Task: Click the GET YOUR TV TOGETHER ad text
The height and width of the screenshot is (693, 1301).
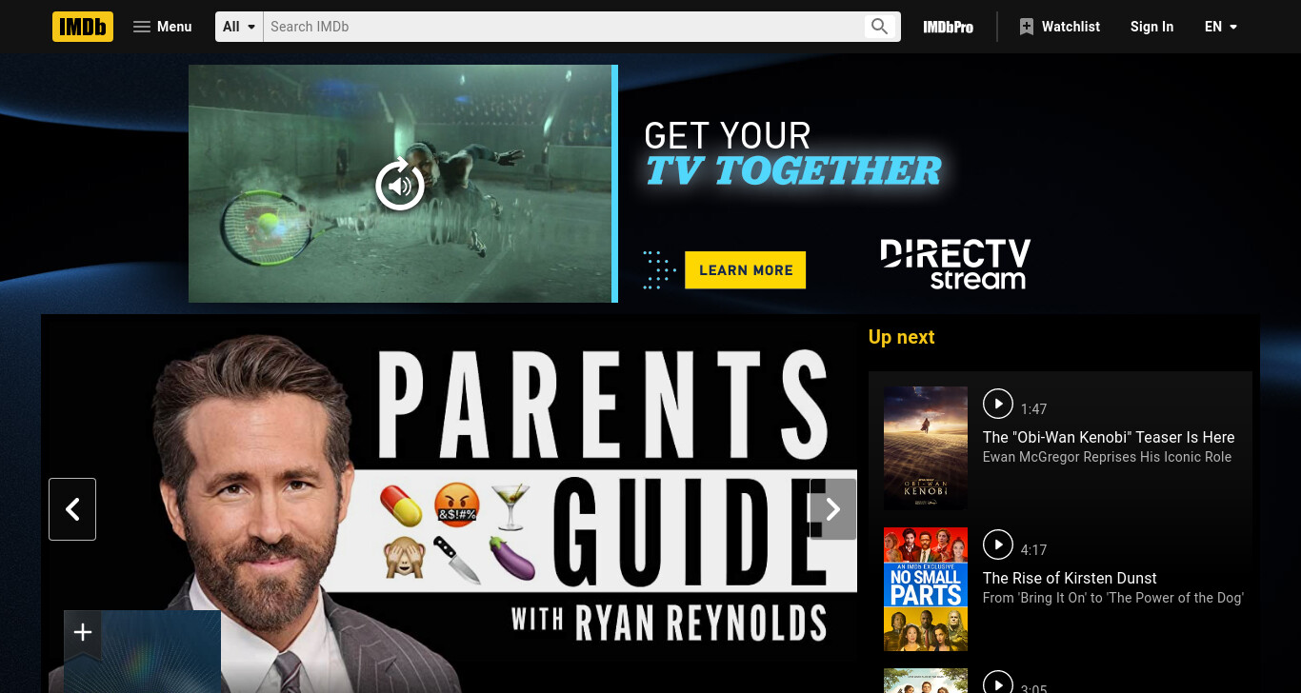Action: click(792, 154)
